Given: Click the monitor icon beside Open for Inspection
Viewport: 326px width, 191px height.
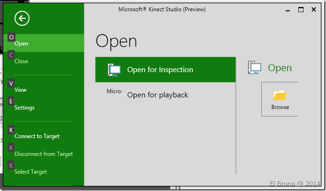Looking at the screenshot, I should (x=114, y=70).
